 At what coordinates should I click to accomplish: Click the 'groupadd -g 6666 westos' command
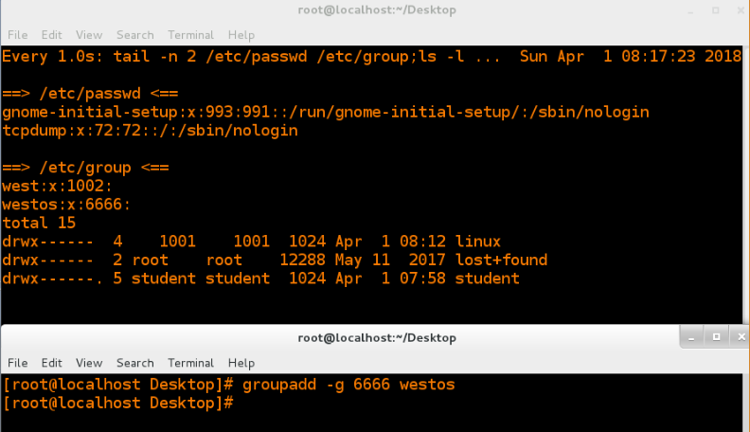click(x=348, y=385)
